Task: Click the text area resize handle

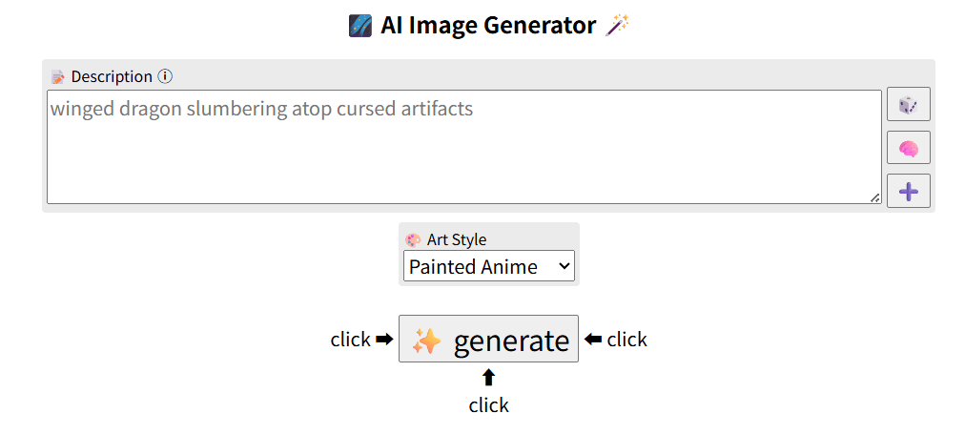Action: [x=874, y=197]
